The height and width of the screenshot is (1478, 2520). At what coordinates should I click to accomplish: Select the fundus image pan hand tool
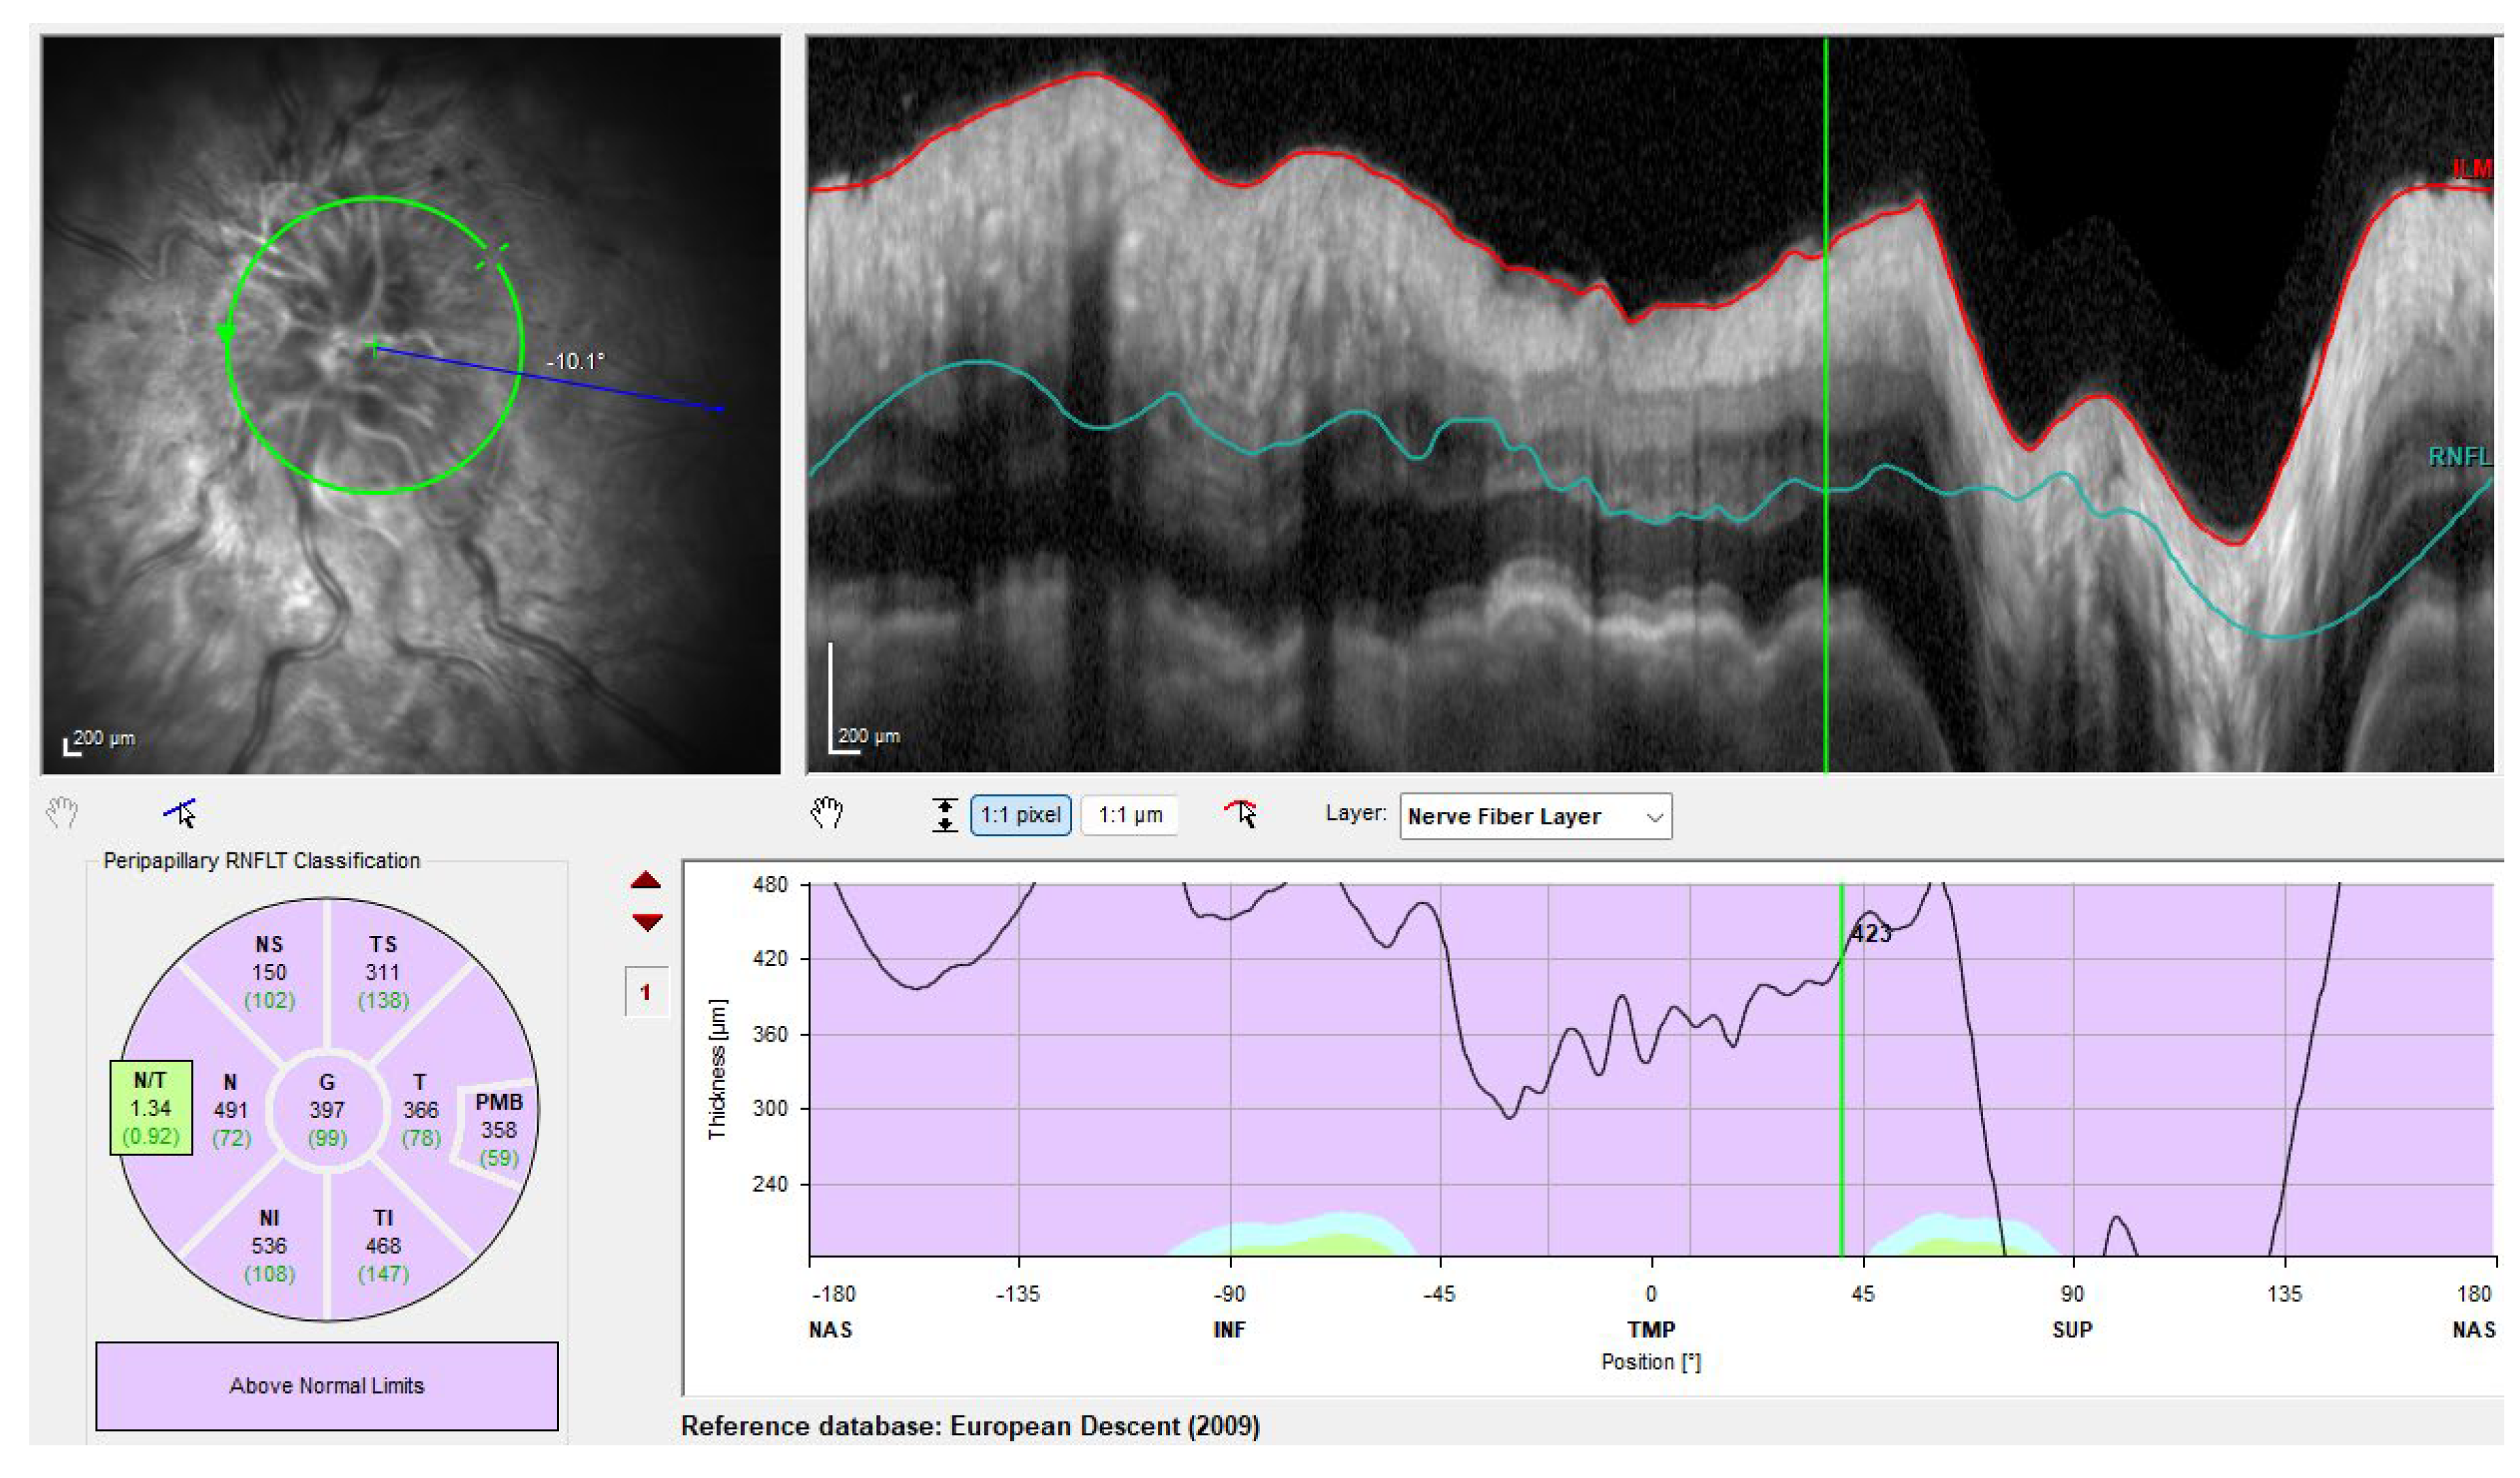click(62, 813)
